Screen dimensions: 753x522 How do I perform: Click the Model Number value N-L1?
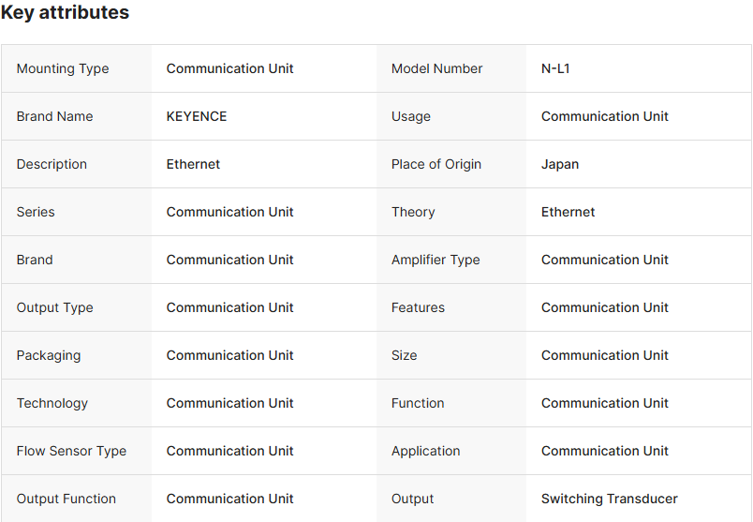click(555, 68)
